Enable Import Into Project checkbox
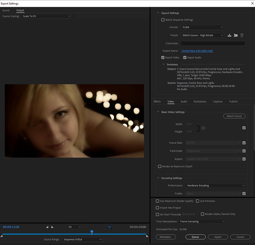 (157, 208)
